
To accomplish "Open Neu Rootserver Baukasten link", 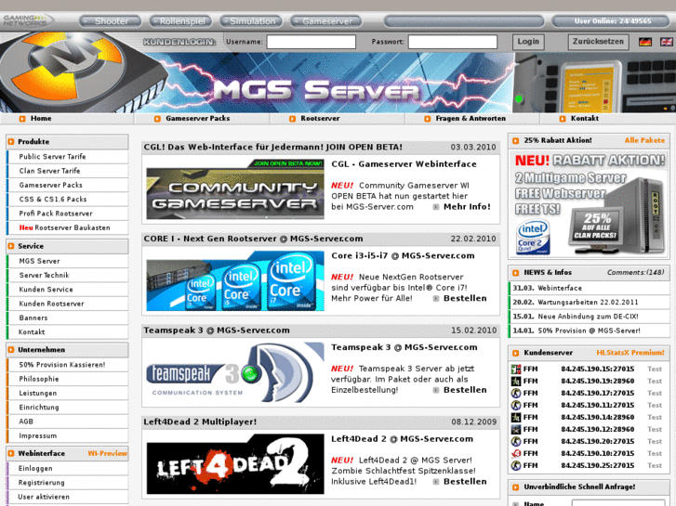I will pos(64,227).
